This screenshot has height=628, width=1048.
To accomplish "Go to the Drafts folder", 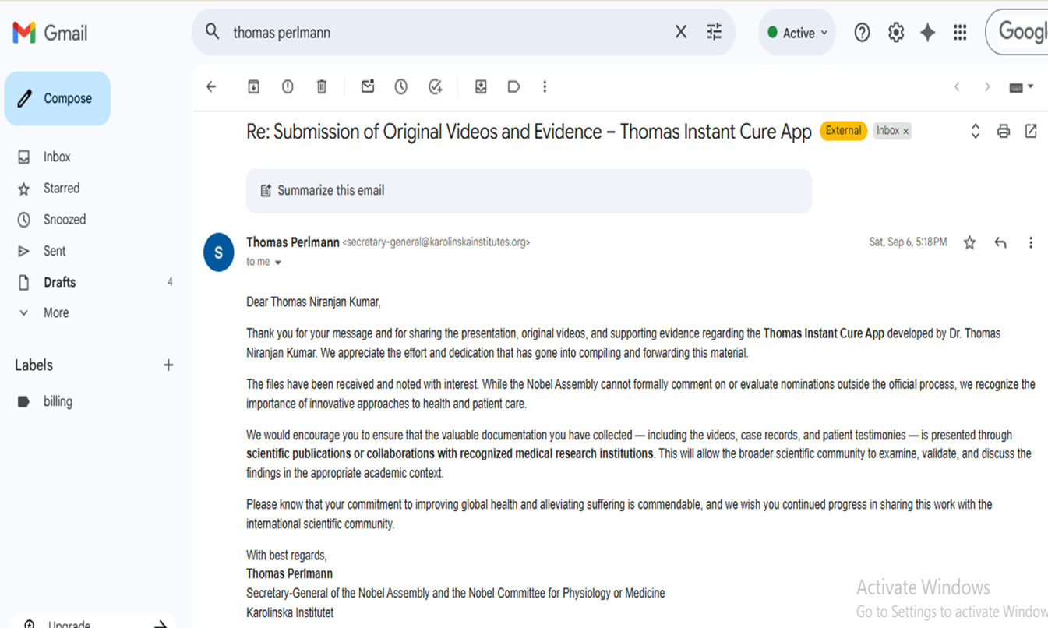I will point(59,282).
